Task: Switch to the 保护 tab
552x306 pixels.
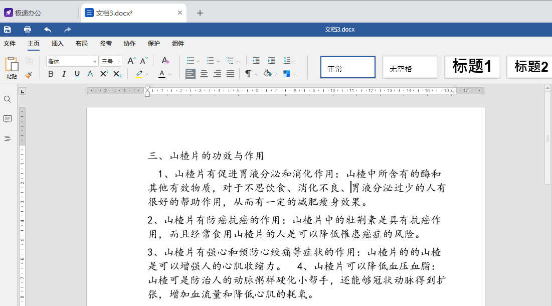Action: pos(153,43)
